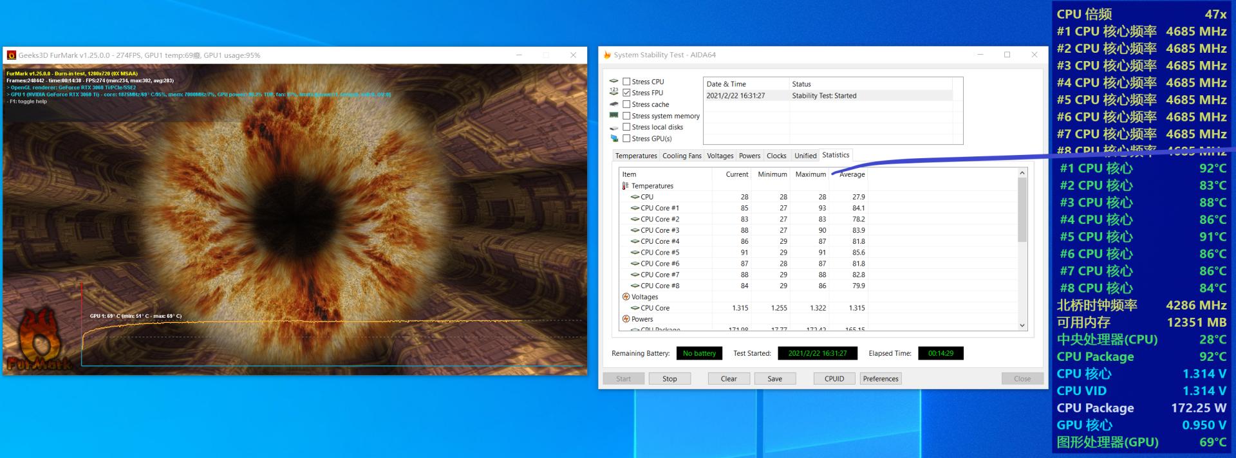Click the memory module icon beside Stress system memory
This screenshot has height=458, width=1236.
tap(614, 116)
